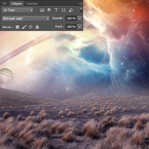Click the Opacité value field

click(x=71, y=18)
